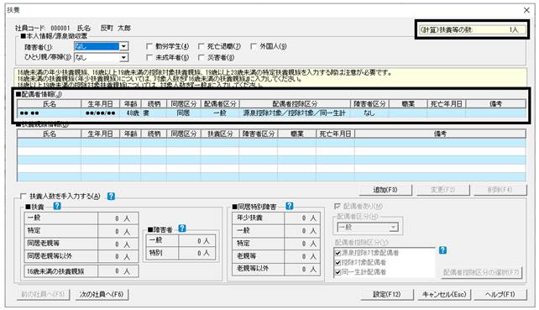
Task: Click the キャンセル(Esc) button
Action: (444, 294)
